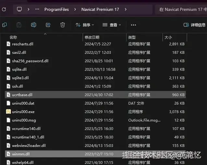Click date 2024/7/5 22:27 of rescharts.dll

98,44
